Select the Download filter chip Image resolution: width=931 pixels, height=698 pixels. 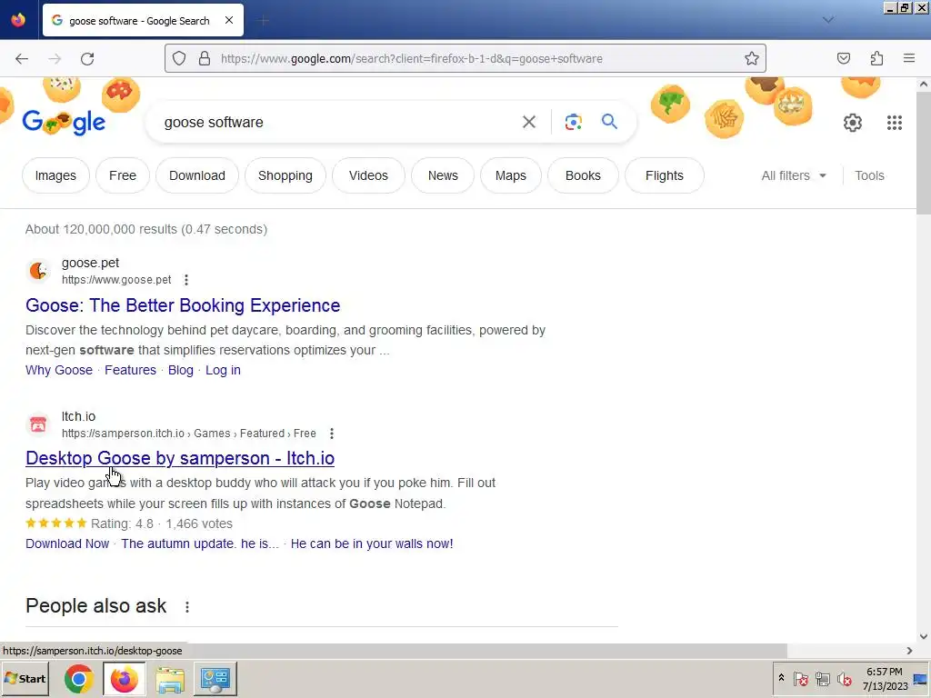[197, 175]
